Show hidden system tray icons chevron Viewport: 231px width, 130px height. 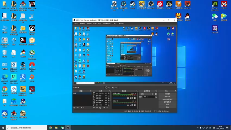[x=198, y=128]
